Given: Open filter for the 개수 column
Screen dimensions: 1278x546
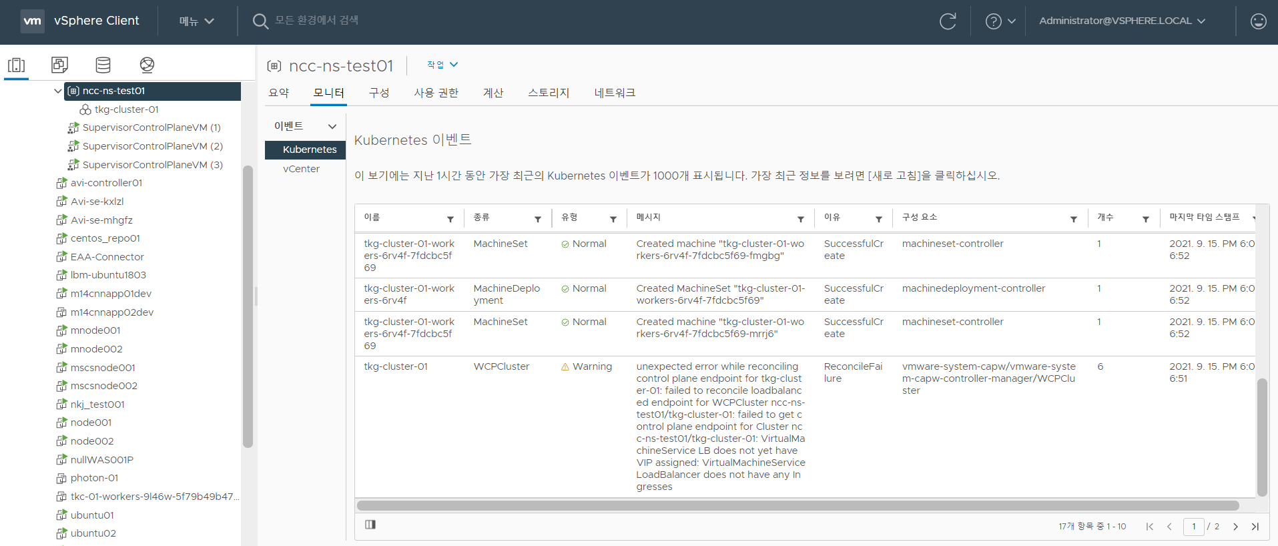Looking at the screenshot, I should (1146, 219).
